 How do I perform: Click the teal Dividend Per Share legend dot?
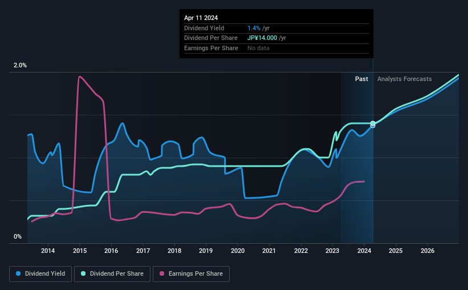click(x=83, y=273)
